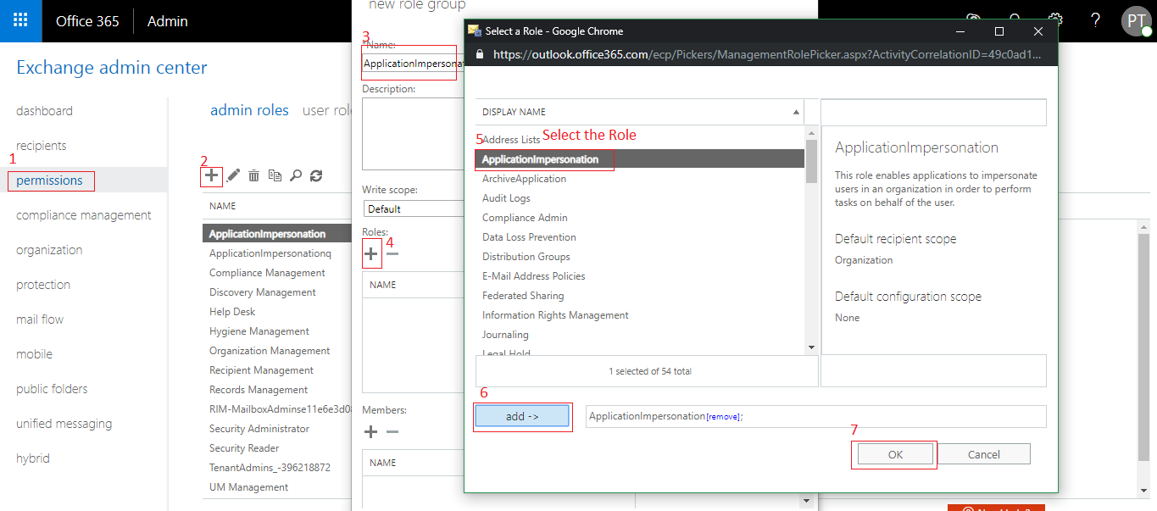This screenshot has height=511, width=1157.
Task: Edit role group using the pencil icon
Action: click(x=232, y=175)
